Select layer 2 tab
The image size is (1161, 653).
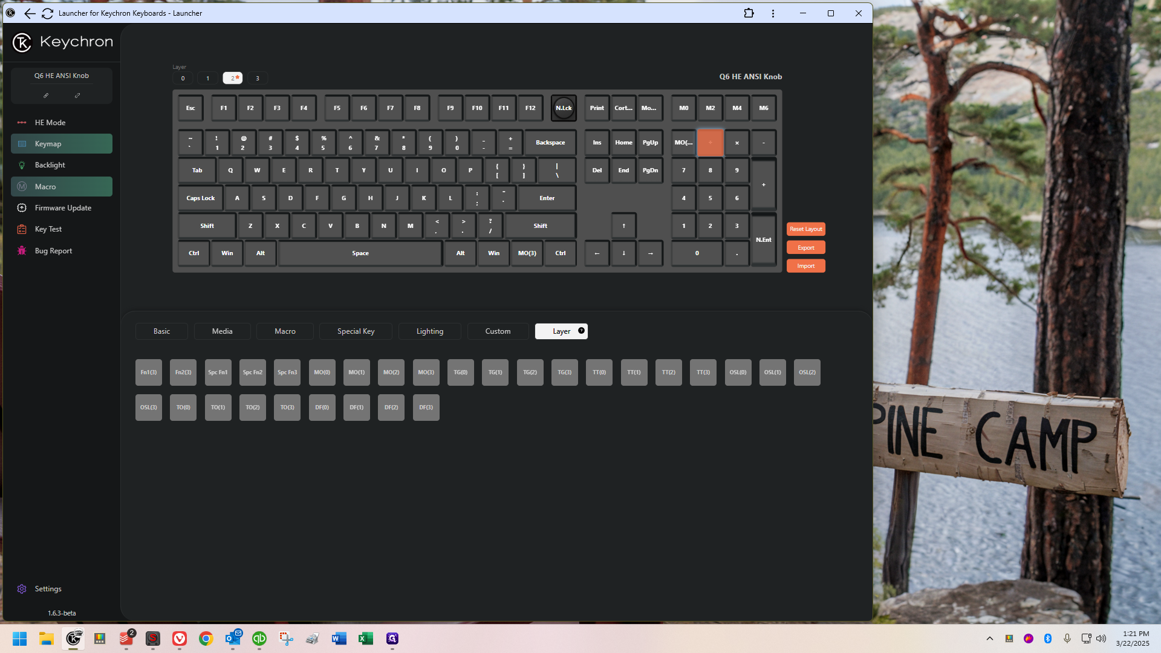point(232,78)
